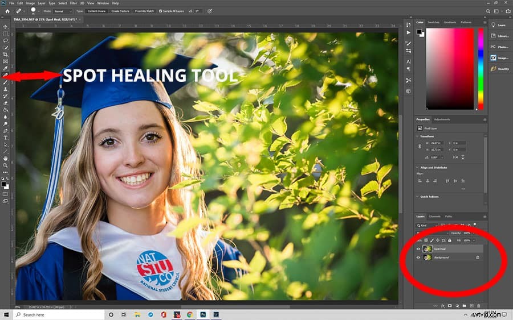Choose Proximity Match type
The image size is (513, 320).
coord(144,11)
